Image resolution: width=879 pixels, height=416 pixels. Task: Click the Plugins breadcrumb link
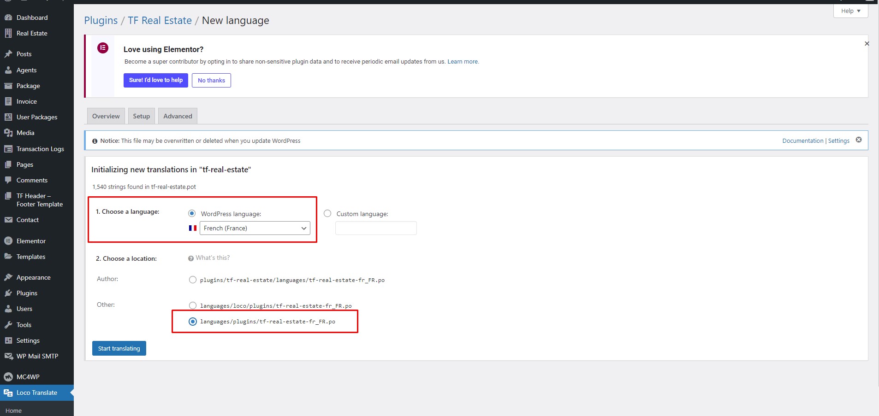(101, 20)
